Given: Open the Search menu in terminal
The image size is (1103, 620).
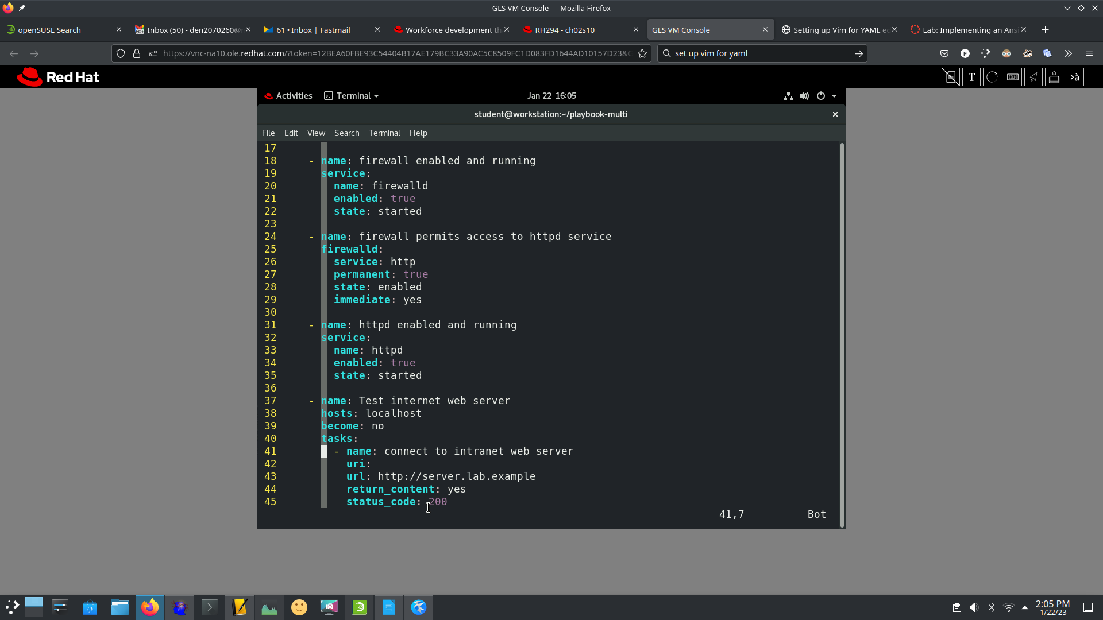Looking at the screenshot, I should pos(346,133).
